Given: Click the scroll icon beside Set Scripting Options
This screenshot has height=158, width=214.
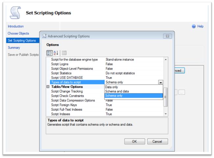Looking at the screenshot, I should click(x=15, y=13).
